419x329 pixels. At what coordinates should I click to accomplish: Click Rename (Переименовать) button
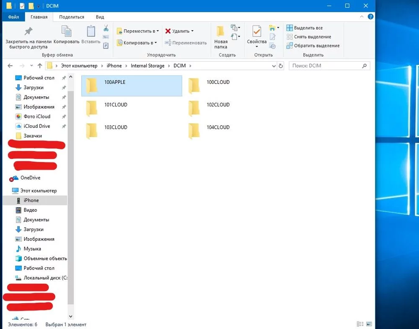tap(186, 42)
